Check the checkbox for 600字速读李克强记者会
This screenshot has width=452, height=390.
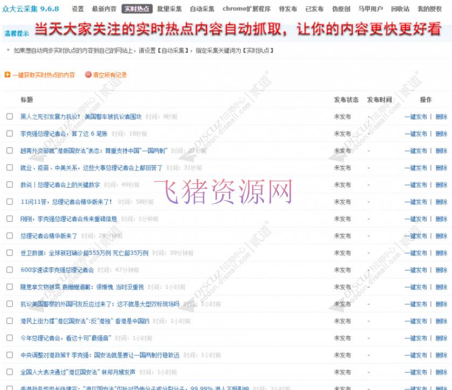click(x=9, y=270)
